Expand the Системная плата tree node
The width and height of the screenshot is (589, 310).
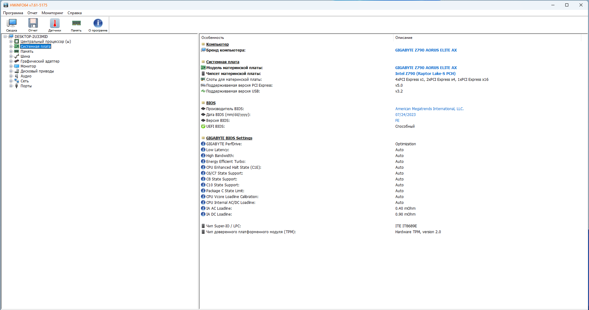(x=11, y=46)
